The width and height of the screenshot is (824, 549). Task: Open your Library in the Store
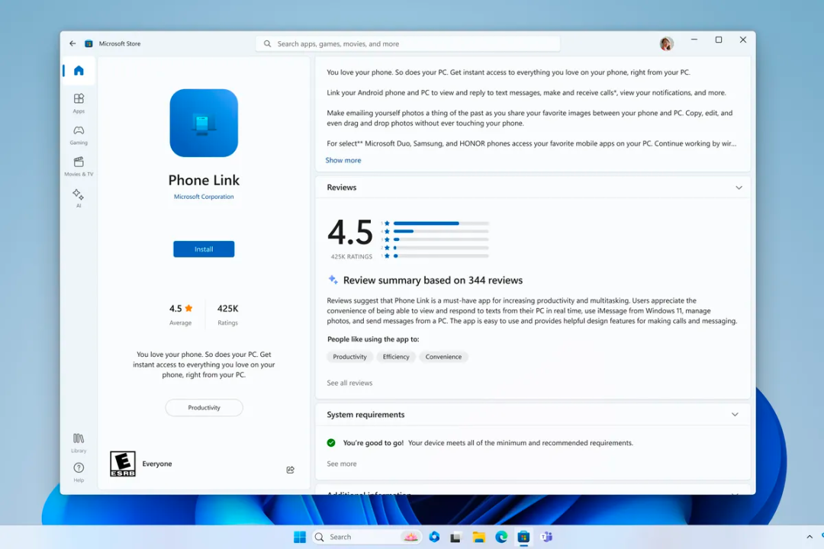[79, 442]
